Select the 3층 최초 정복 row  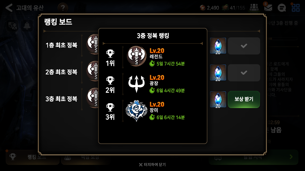pos(152,99)
